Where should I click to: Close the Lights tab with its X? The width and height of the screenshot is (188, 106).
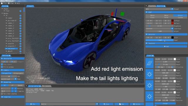coord(153,56)
